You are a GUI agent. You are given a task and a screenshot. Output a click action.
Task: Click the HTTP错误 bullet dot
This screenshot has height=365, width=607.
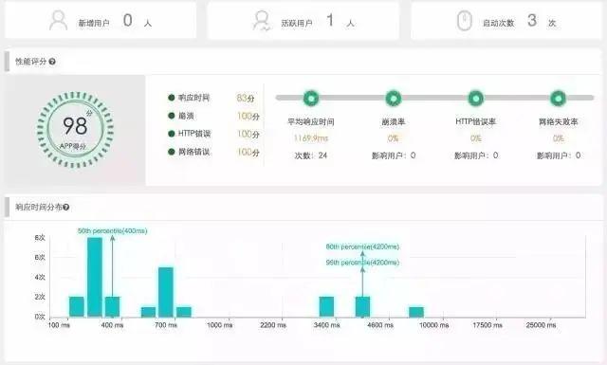tap(171, 134)
